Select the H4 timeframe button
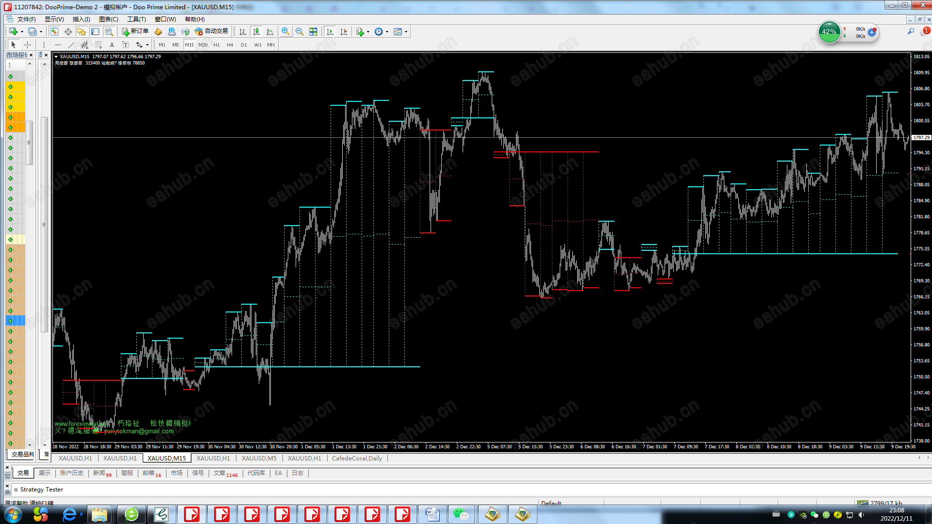The width and height of the screenshot is (932, 524). 230,45
